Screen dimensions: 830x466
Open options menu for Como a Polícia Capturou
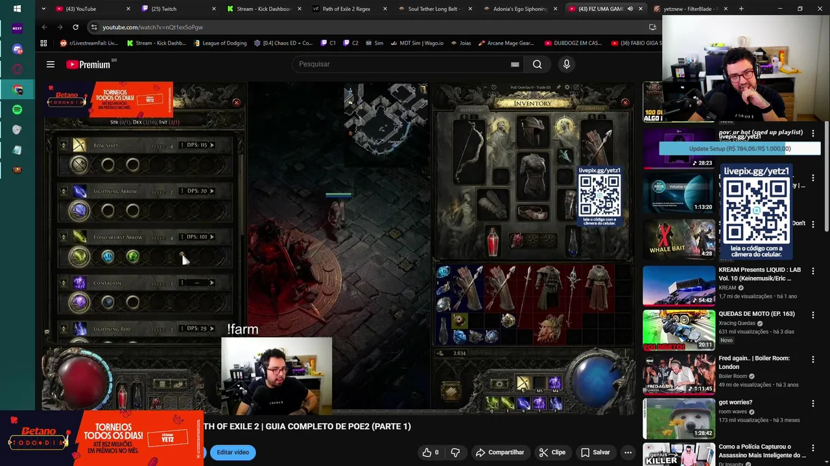tap(812, 447)
